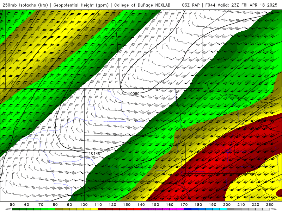
Task: Click the bright yellow swatch left of 110
Action: 94,209
